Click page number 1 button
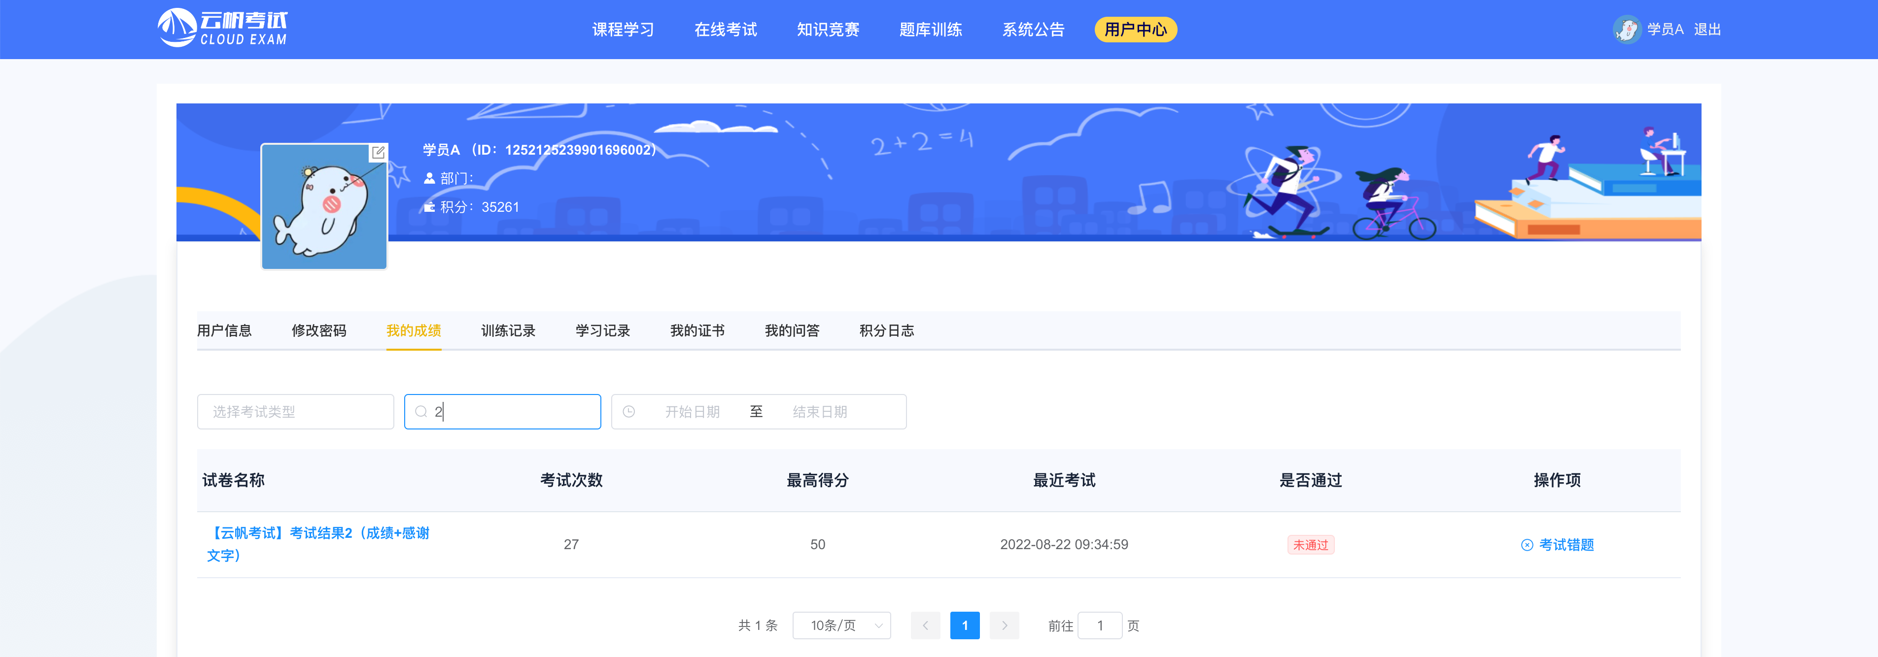Viewport: 1878px width, 657px height. tap(965, 625)
